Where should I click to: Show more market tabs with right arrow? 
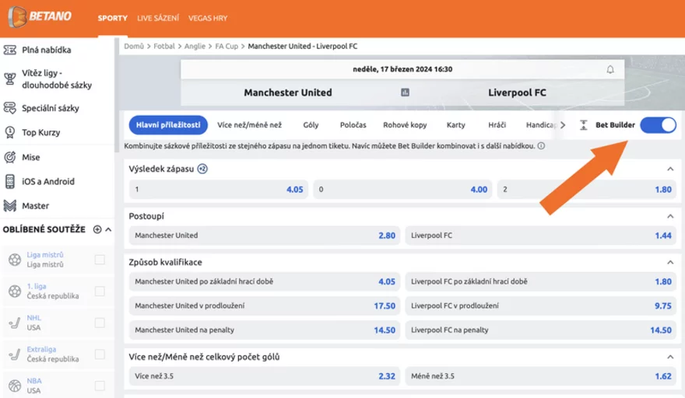tap(563, 125)
